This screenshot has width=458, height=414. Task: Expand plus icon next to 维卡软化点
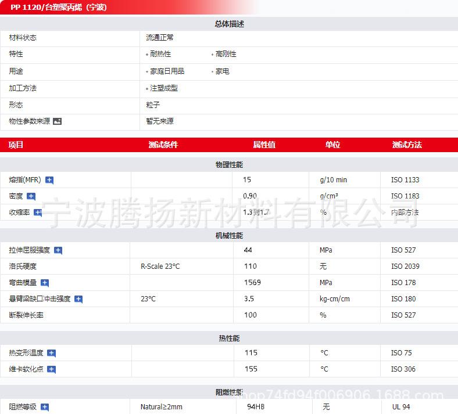51,370
